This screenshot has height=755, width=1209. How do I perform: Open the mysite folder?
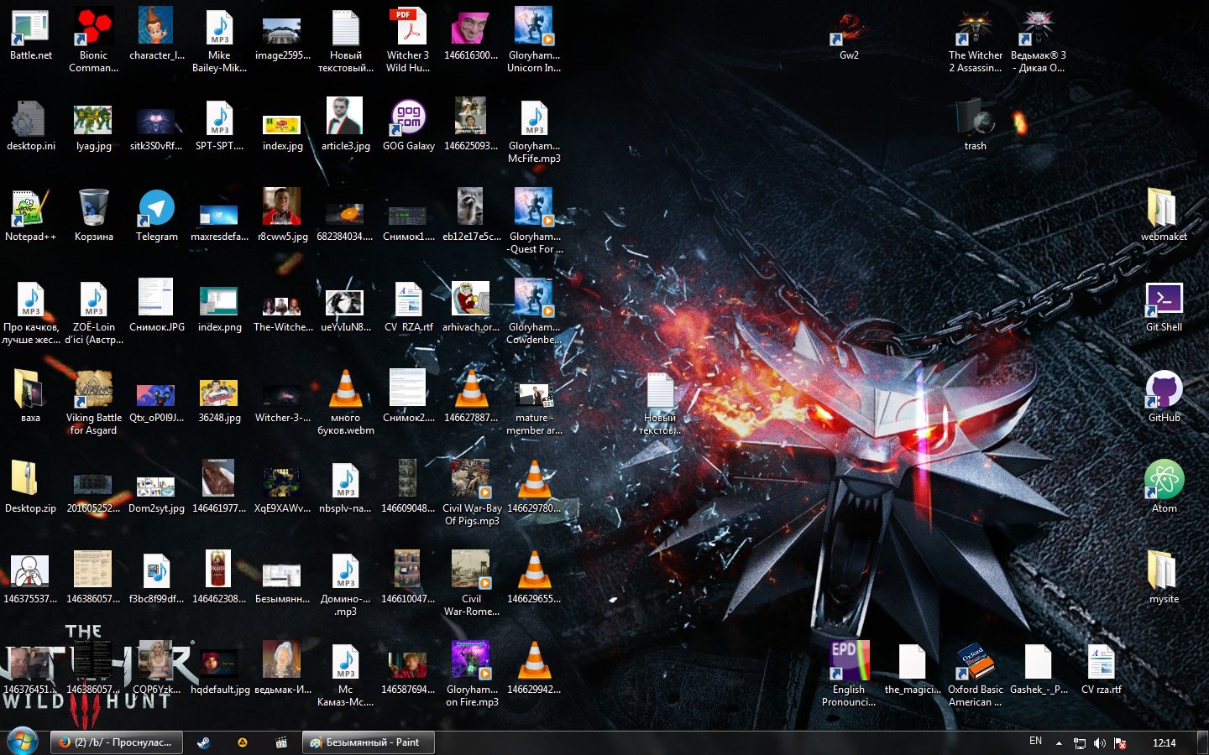1164,578
